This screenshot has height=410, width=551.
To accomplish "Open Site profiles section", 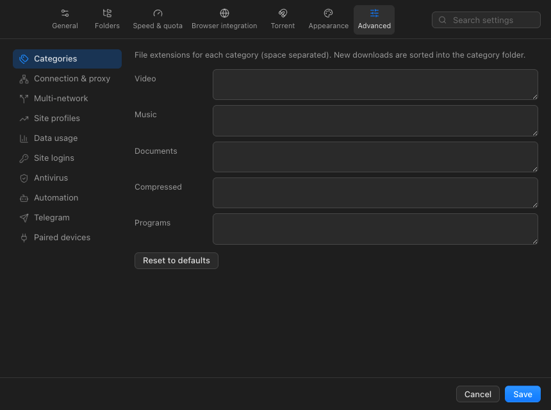I will coord(67,119).
